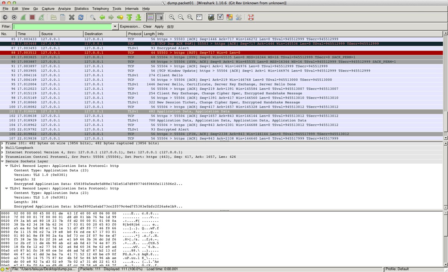
Task: Open the File menu
Action: 5,9
